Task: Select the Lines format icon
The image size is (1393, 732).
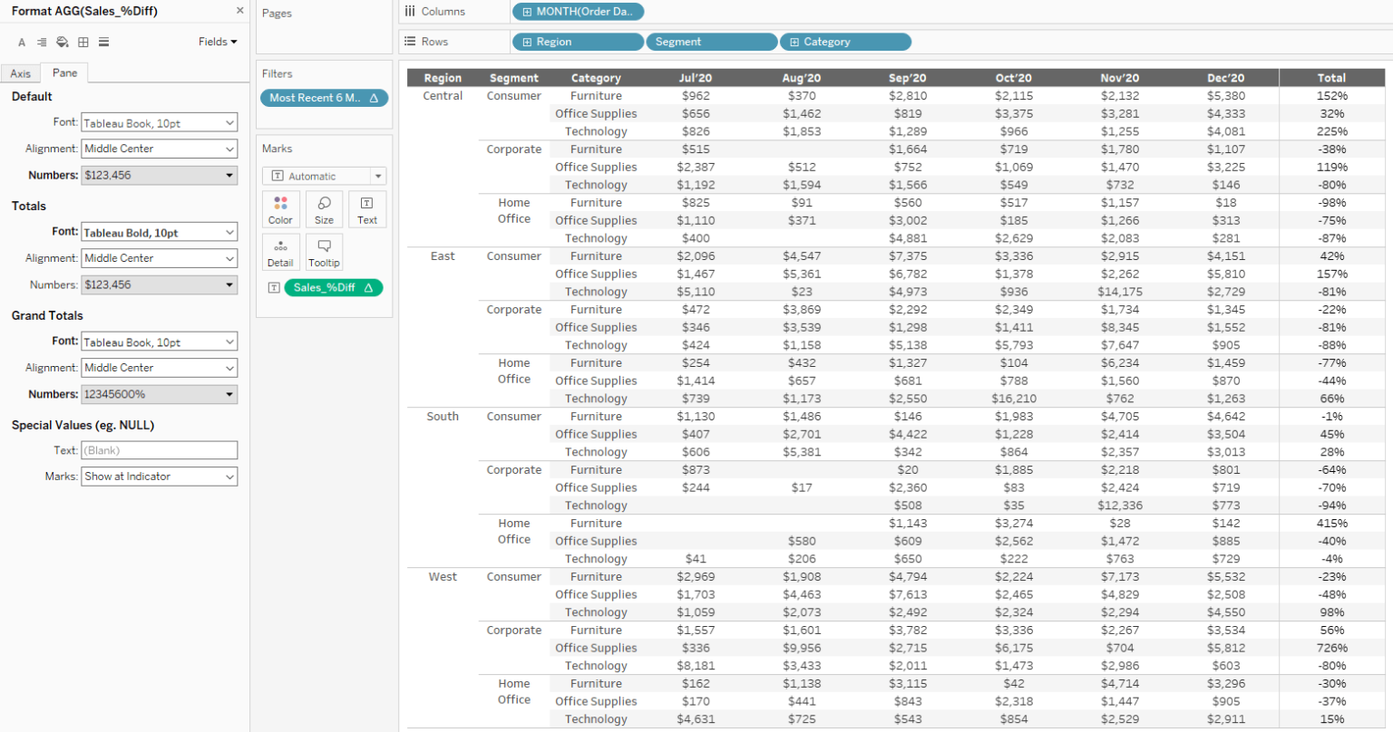Action: coord(103,42)
